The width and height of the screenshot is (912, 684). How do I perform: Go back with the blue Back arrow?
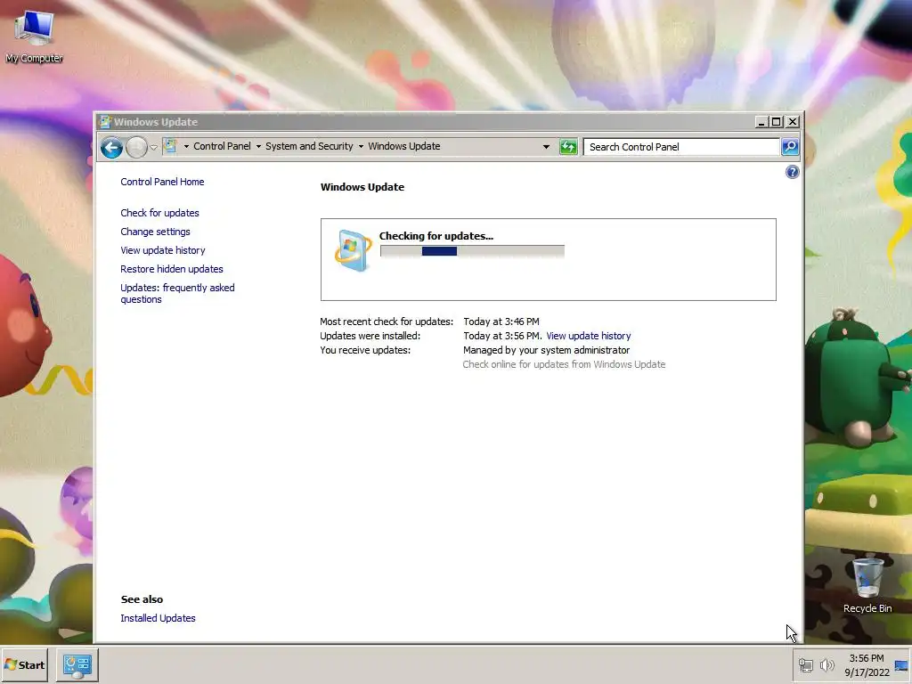tap(111, 147)
